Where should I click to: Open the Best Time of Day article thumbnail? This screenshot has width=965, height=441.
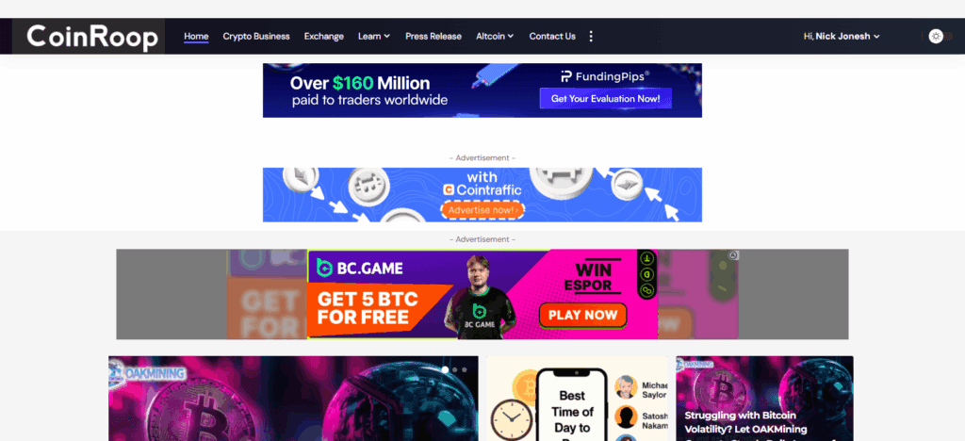pos(577,399)
